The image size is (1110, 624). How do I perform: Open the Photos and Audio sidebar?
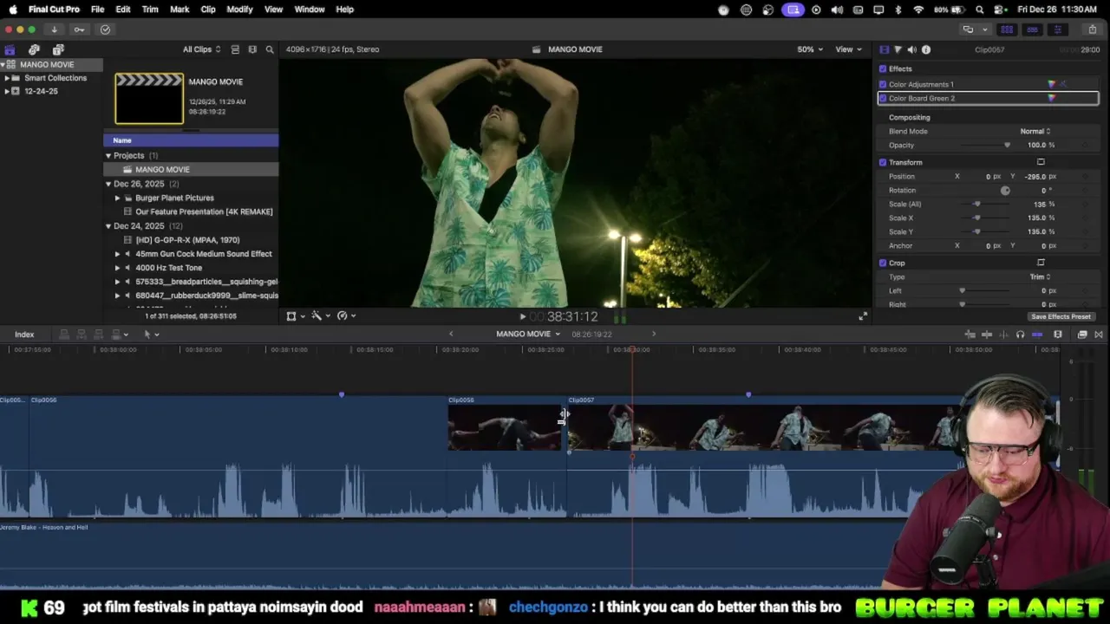[34, 49]
